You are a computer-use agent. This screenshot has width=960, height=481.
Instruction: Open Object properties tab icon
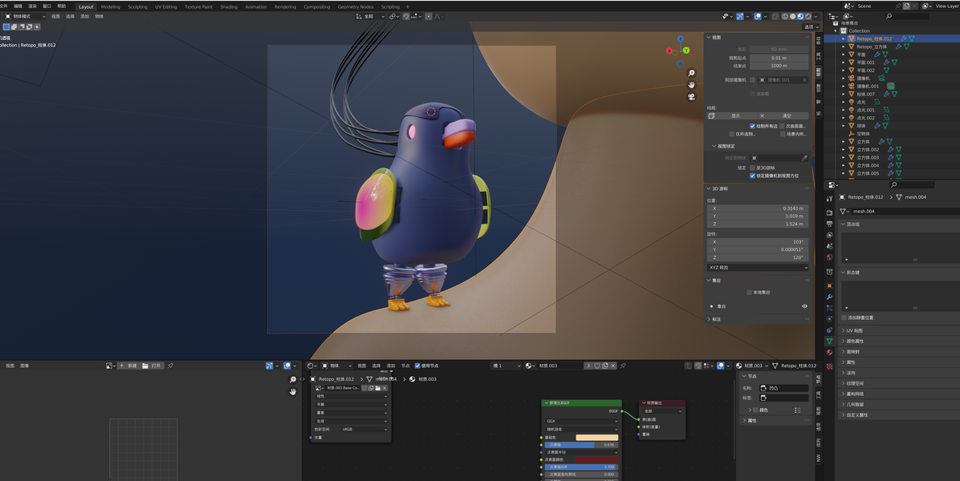pyautogui.click(x=830, y=285)
